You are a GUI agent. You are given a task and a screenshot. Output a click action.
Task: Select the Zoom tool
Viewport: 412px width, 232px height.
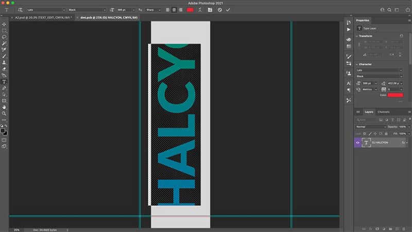tap(4, 113)
